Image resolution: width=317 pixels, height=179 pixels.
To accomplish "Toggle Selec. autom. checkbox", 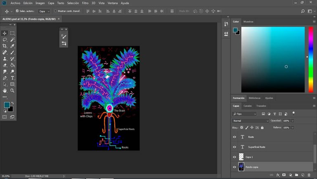I will [17, 11].
